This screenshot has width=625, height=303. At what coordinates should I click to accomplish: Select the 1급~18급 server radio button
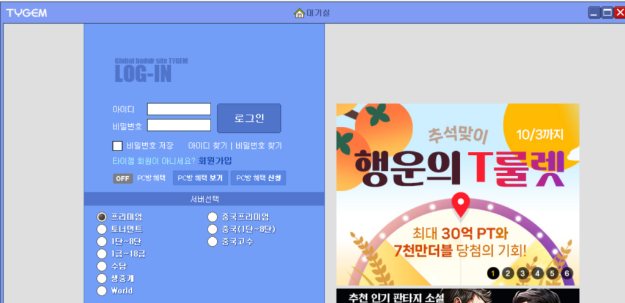pyautogui.click(x=102, y=254)
